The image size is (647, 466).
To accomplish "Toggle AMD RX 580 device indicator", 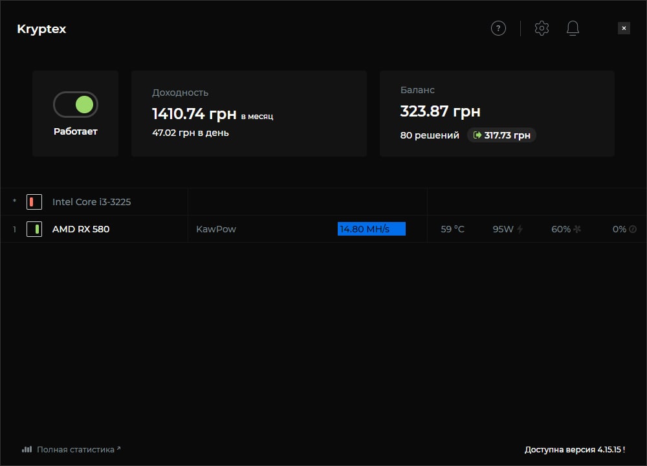I will click(x=34, y=229).
